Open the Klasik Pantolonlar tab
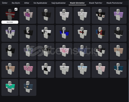 114,3
